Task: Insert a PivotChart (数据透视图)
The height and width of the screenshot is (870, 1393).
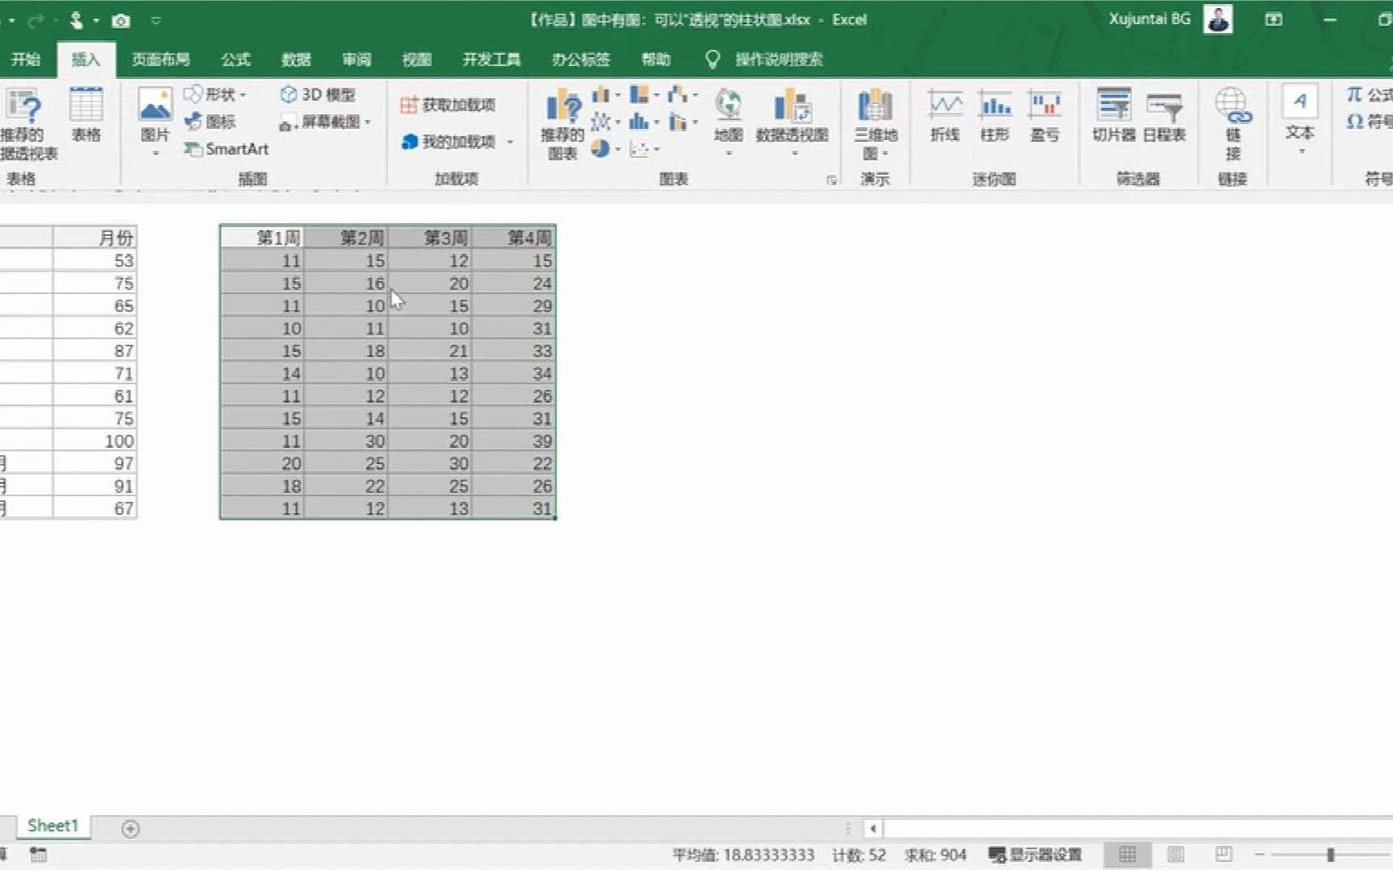Action: (x=794, y=121)
